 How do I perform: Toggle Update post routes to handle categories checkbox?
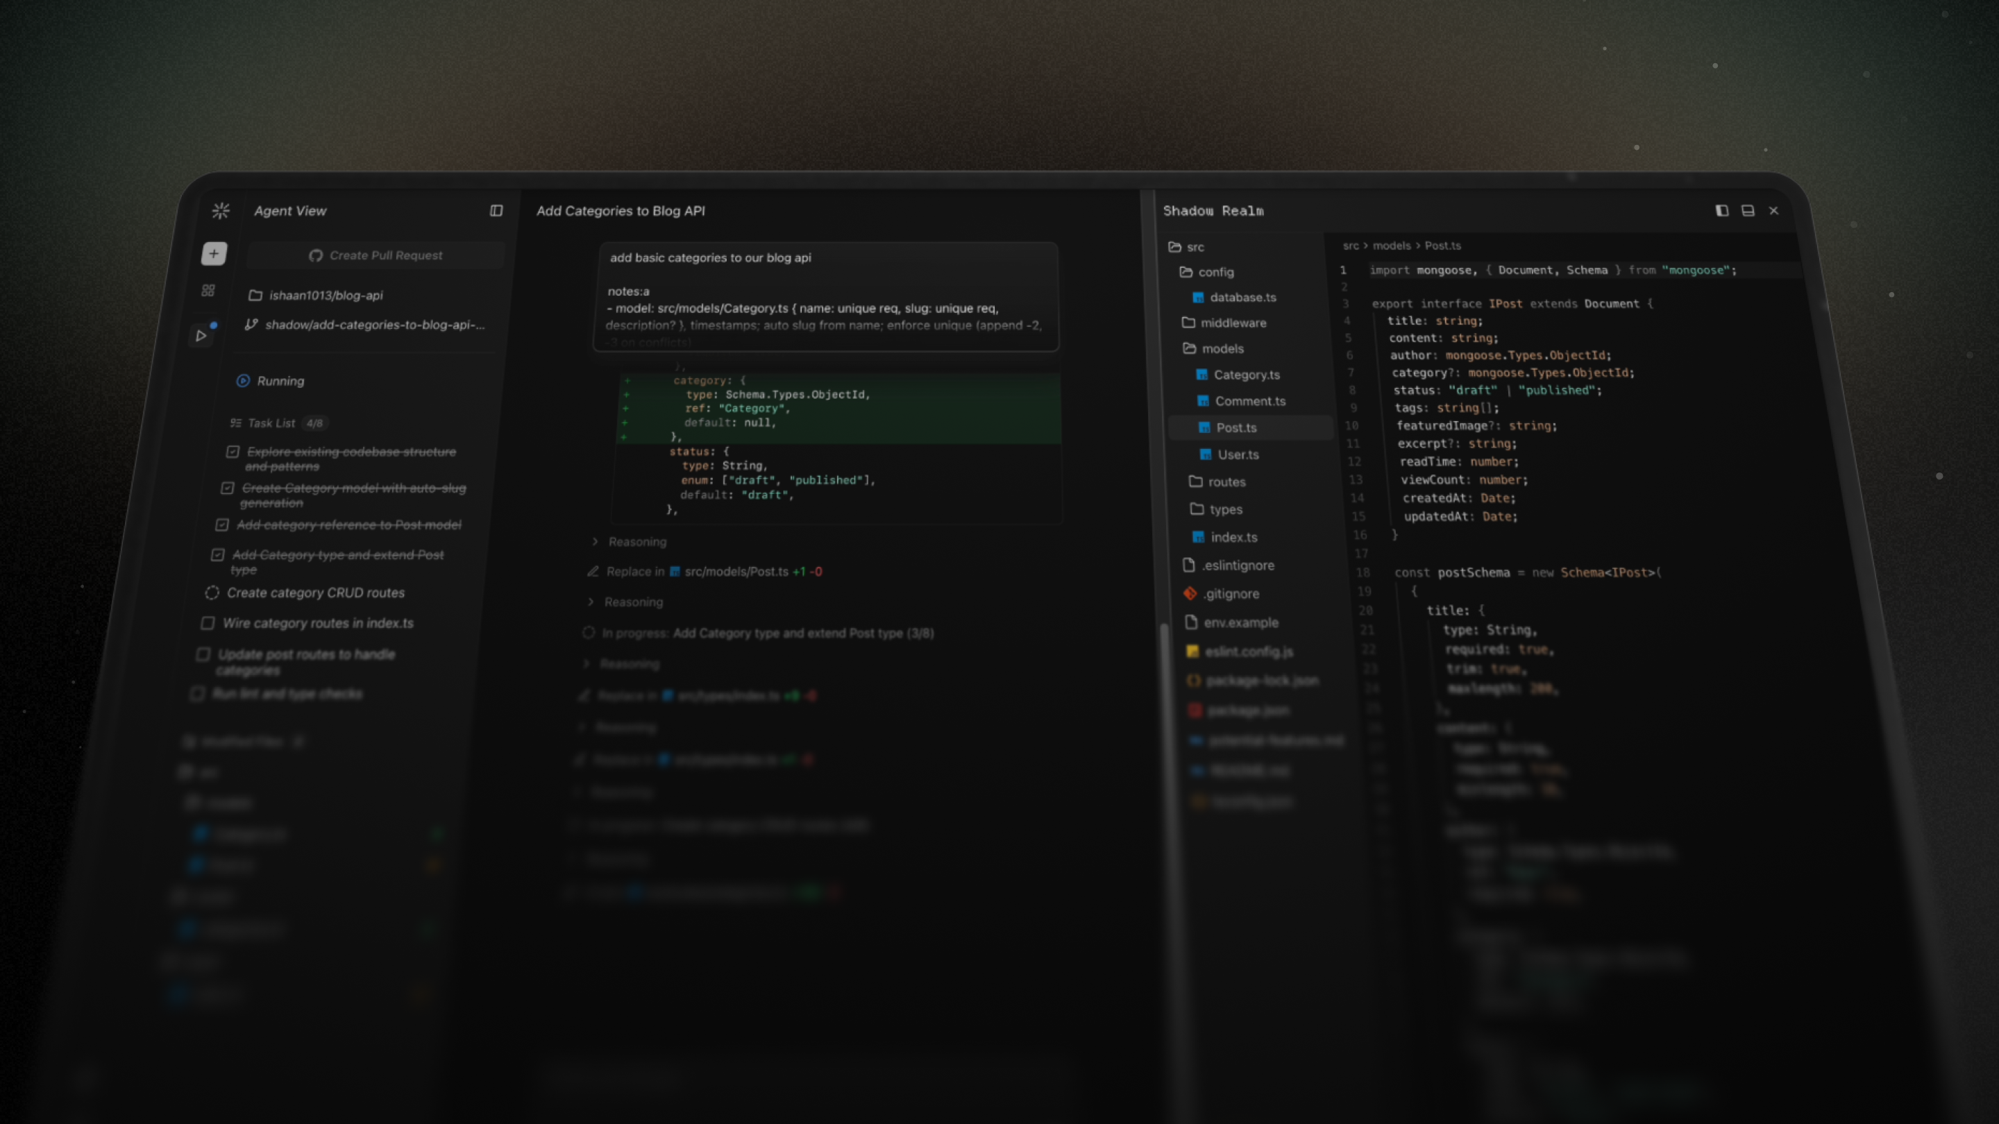[203, 654]
